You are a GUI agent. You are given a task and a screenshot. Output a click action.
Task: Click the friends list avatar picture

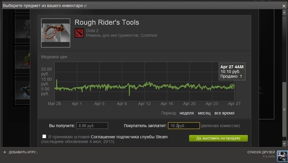[x=282, y=156]
